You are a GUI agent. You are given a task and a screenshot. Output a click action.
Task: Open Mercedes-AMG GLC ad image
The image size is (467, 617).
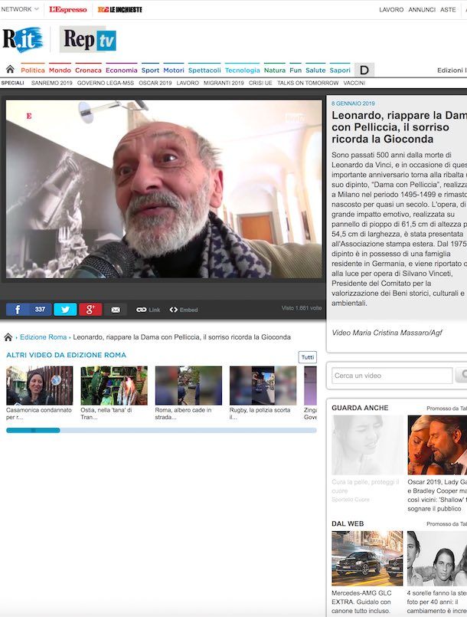367,559
